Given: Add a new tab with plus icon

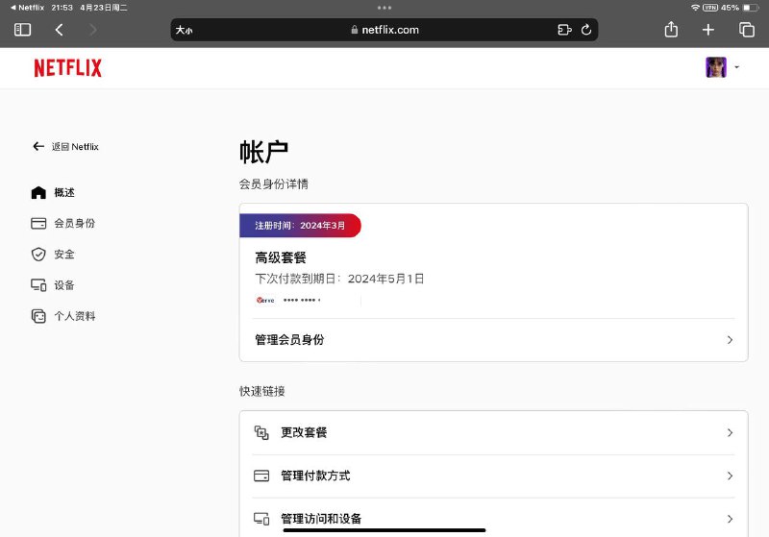Looking at the screenshot, I should [x=707, y=30].
